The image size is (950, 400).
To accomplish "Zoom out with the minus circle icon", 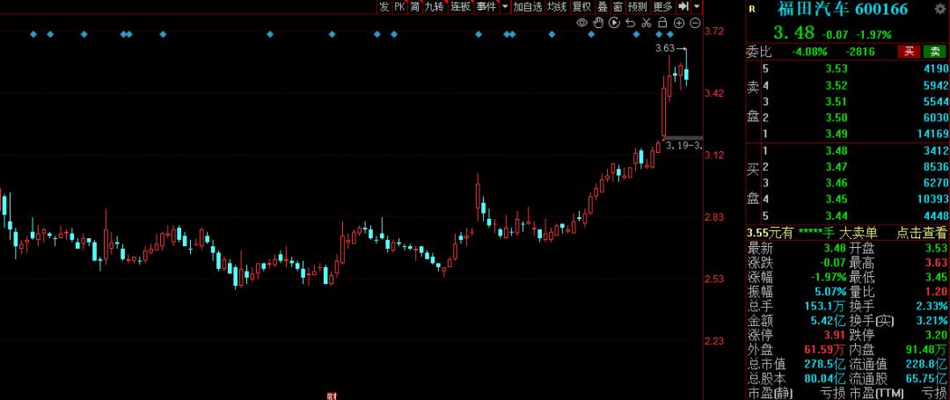I will (x=695, y=23).
